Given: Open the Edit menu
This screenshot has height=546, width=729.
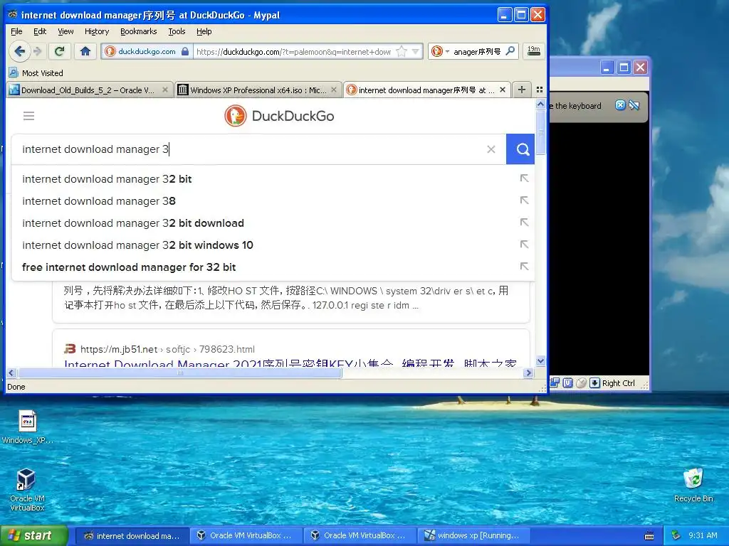Looking at the screenshot, I should (40, 31).
